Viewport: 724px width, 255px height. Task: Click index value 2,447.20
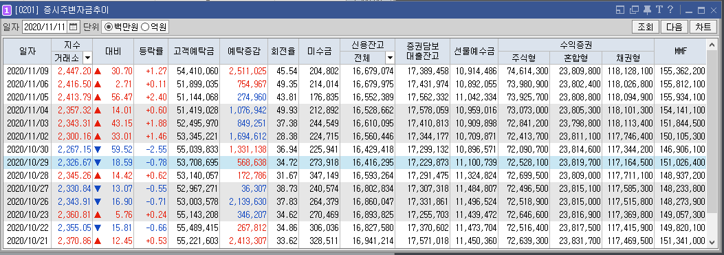(74, 71)
